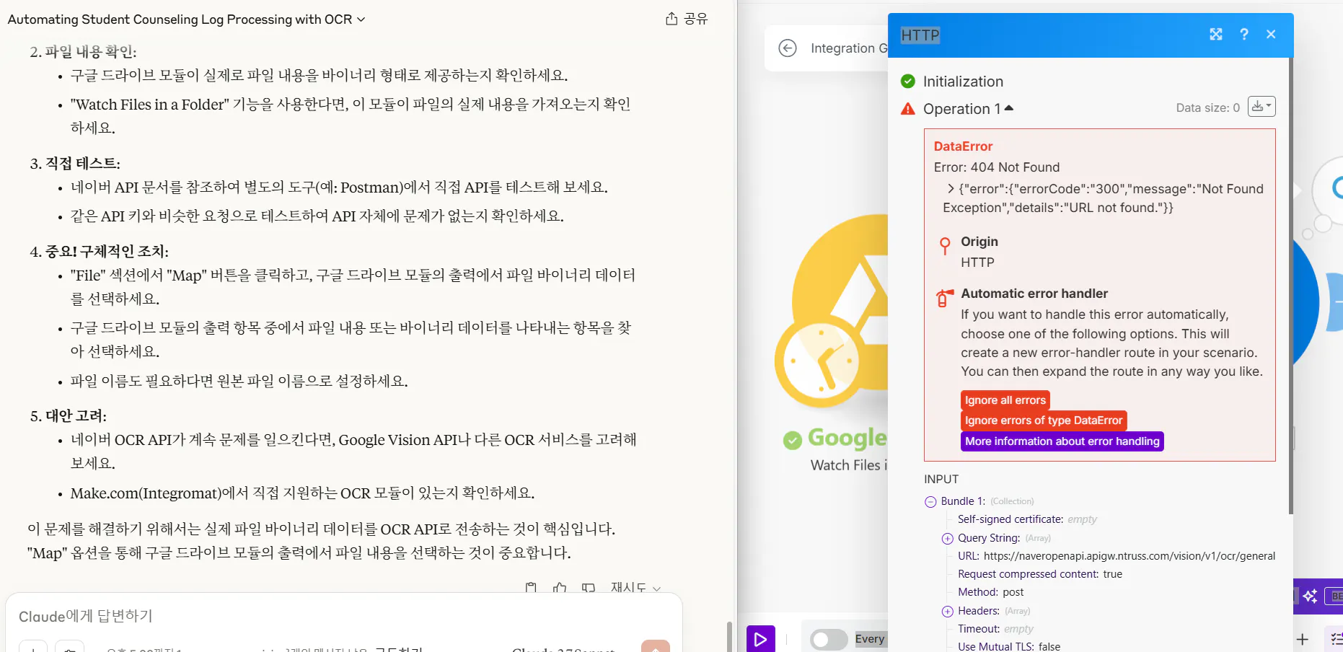Click the Data size: 0 label
Viewport: 1343px width, 652px height.
[x=1207, y=107]
